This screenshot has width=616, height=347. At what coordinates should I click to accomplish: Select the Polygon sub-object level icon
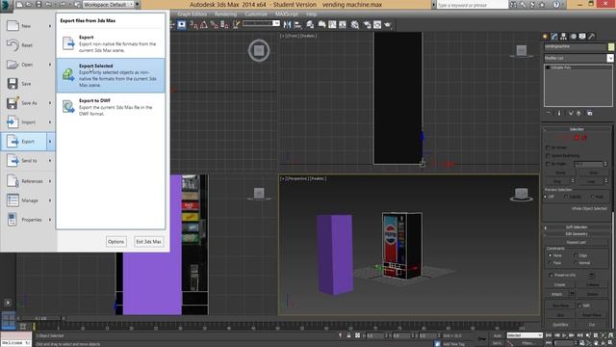click(577, 137)
